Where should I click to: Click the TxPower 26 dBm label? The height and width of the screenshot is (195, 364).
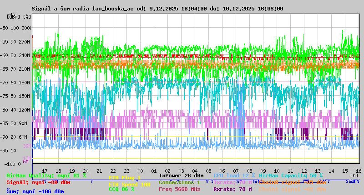(181, 175)
